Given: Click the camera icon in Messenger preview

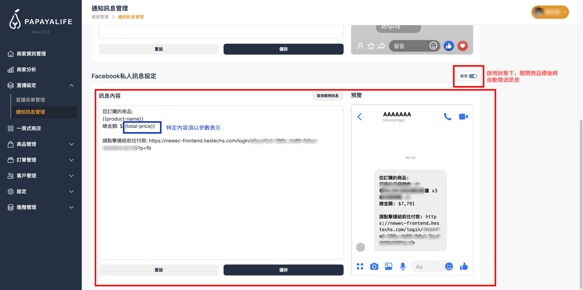Looking at the screenshot, I should coord(374,267).
